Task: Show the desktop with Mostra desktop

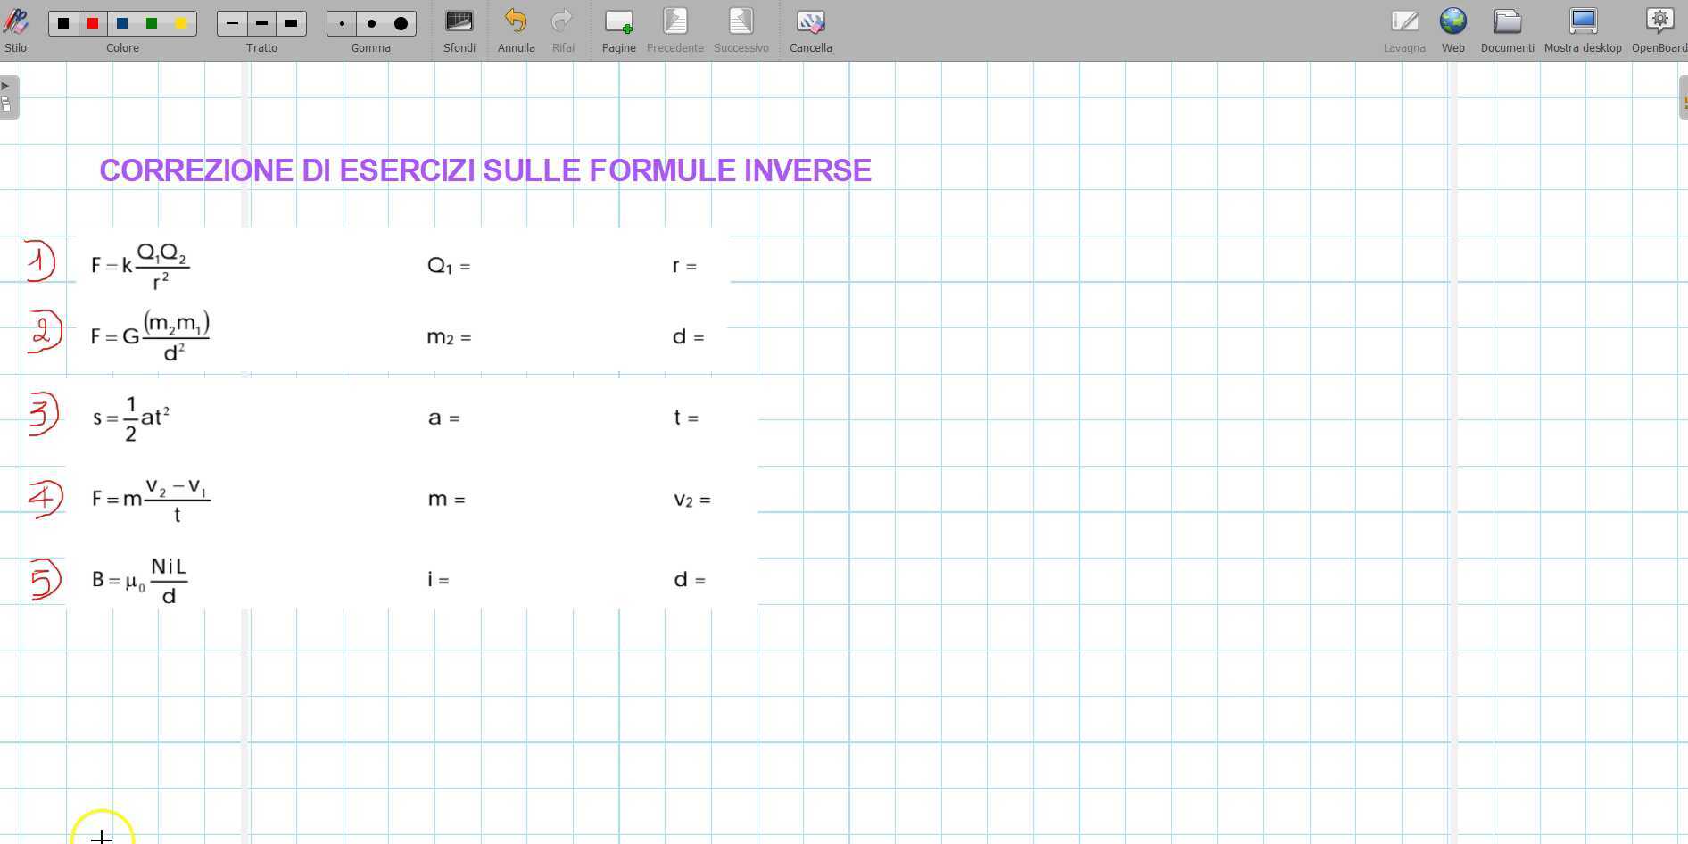Action: pyautogui.click(x=1583, y=23)
